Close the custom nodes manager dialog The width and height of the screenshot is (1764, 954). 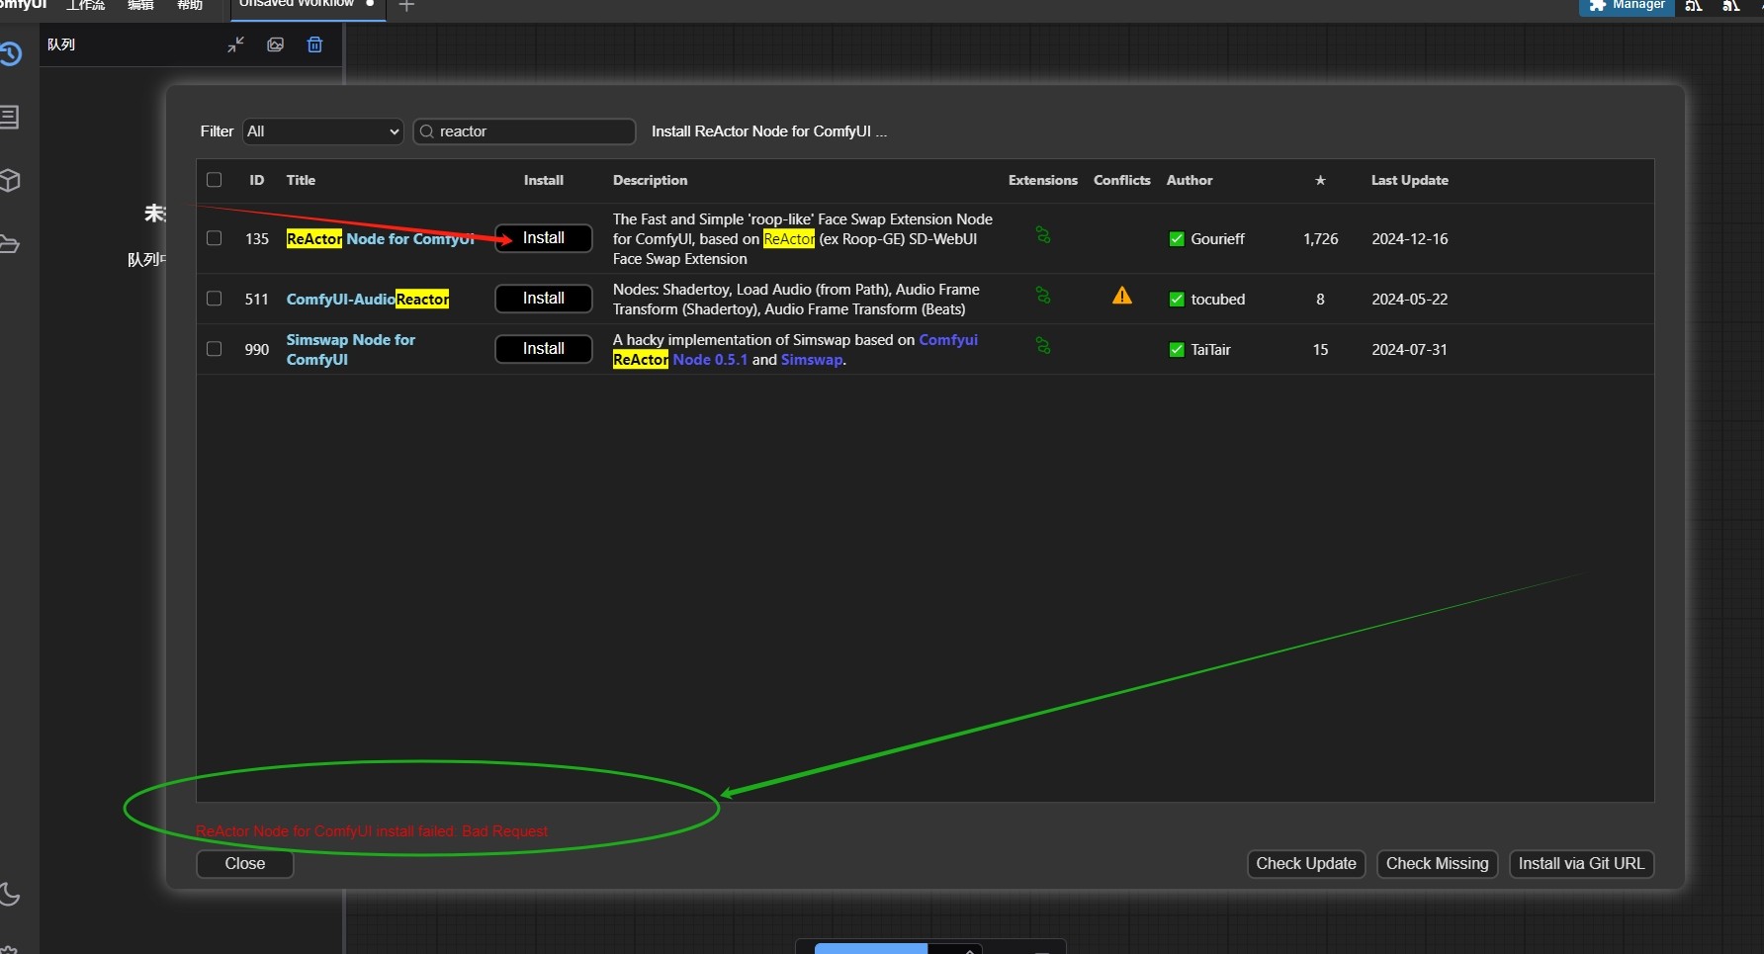point(245,864)
